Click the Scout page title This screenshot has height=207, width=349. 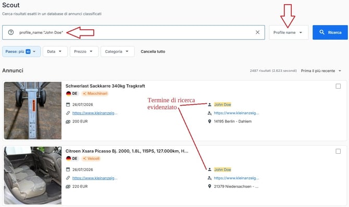(x=11, y=5)
